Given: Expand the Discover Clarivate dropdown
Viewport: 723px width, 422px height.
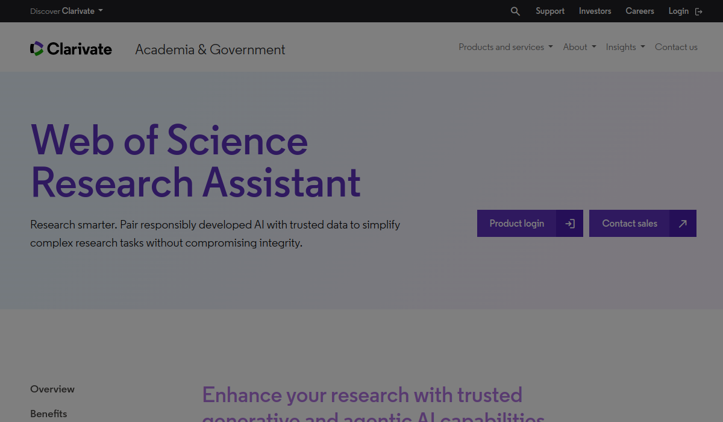Looking at the screenshot, I should click(x=66, y=11).
